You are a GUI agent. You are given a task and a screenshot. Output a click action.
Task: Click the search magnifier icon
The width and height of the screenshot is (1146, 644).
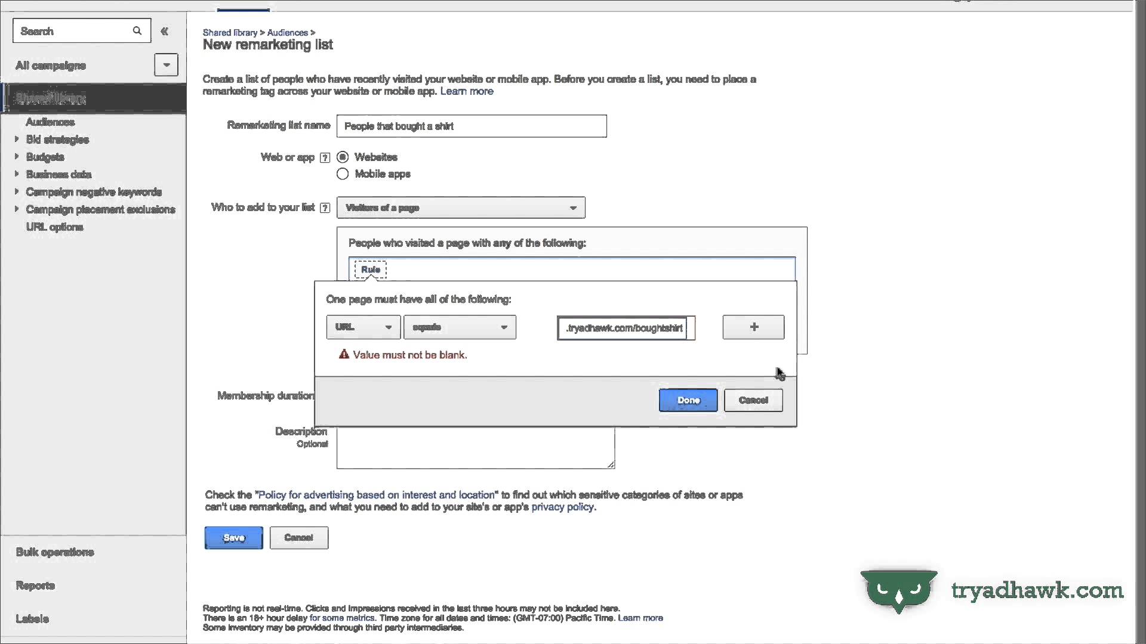point(137,30)
